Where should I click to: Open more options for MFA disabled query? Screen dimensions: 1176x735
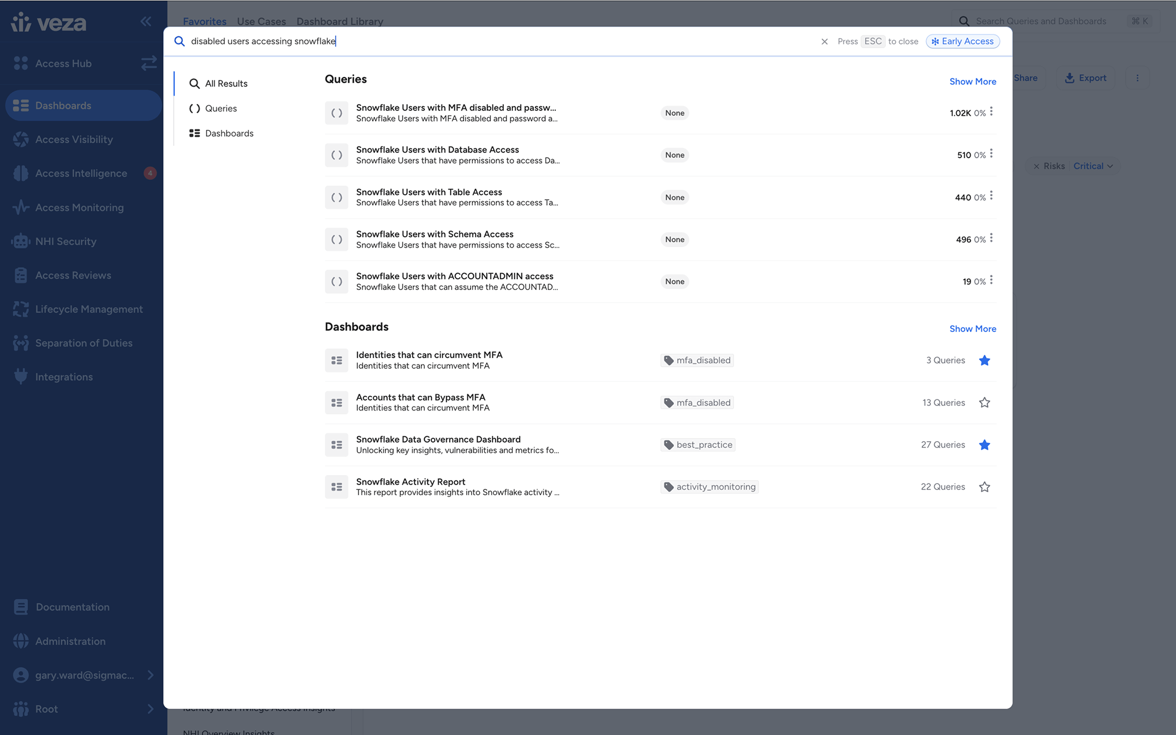point(991,112)
